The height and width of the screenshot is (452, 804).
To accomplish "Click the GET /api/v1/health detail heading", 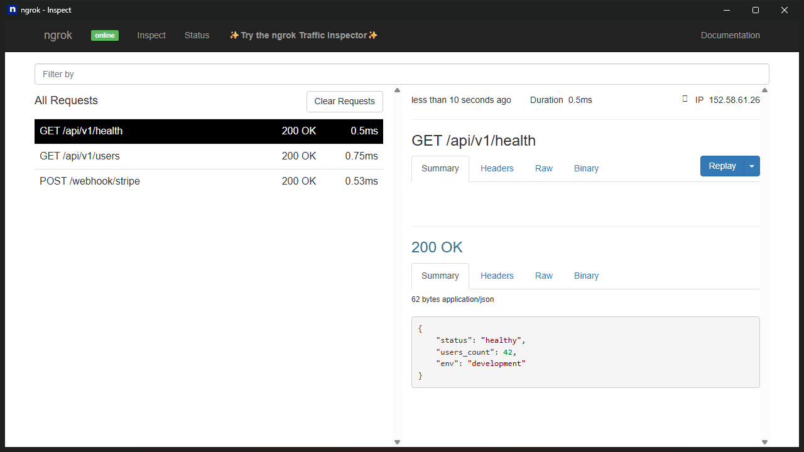I will [474, 141].
